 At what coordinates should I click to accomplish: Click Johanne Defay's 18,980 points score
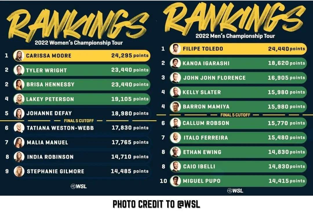(x=130, y=113)
